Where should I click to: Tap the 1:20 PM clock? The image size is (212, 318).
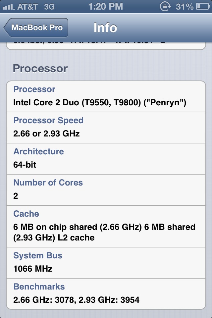pos(105,7)
